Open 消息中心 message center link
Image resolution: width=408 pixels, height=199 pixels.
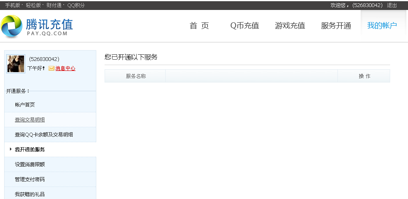click(x=65, y=68)
